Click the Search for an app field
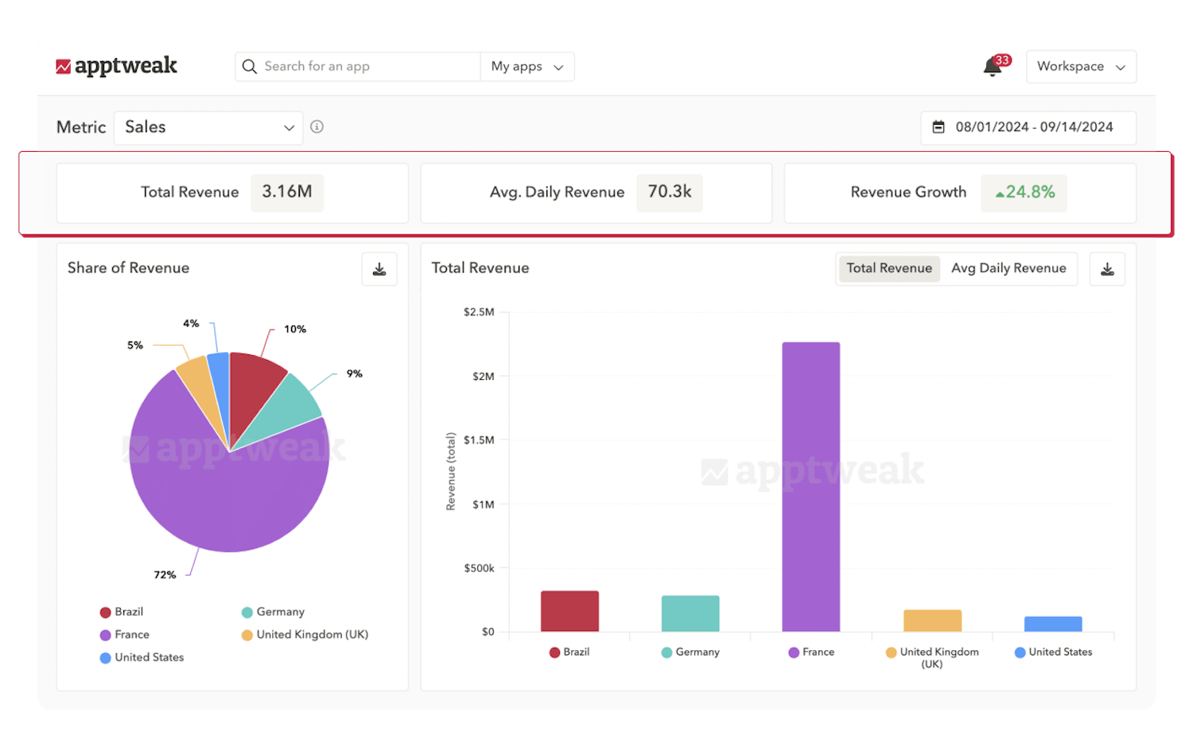This screenshot has width=1193, height=747. 358,66
